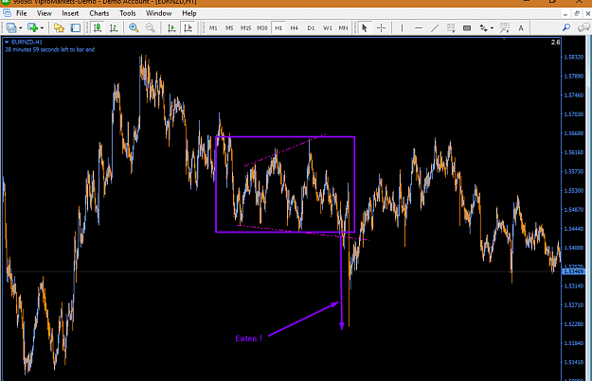Switch chart to candlesticks icon
This screenshot has height=381, width=592.
coord(98,27)
